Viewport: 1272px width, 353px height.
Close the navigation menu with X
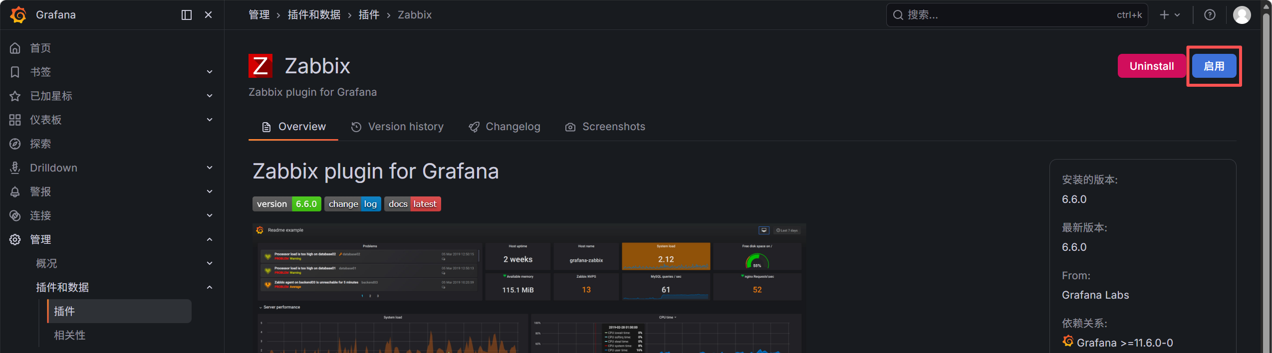click(209, 15)
